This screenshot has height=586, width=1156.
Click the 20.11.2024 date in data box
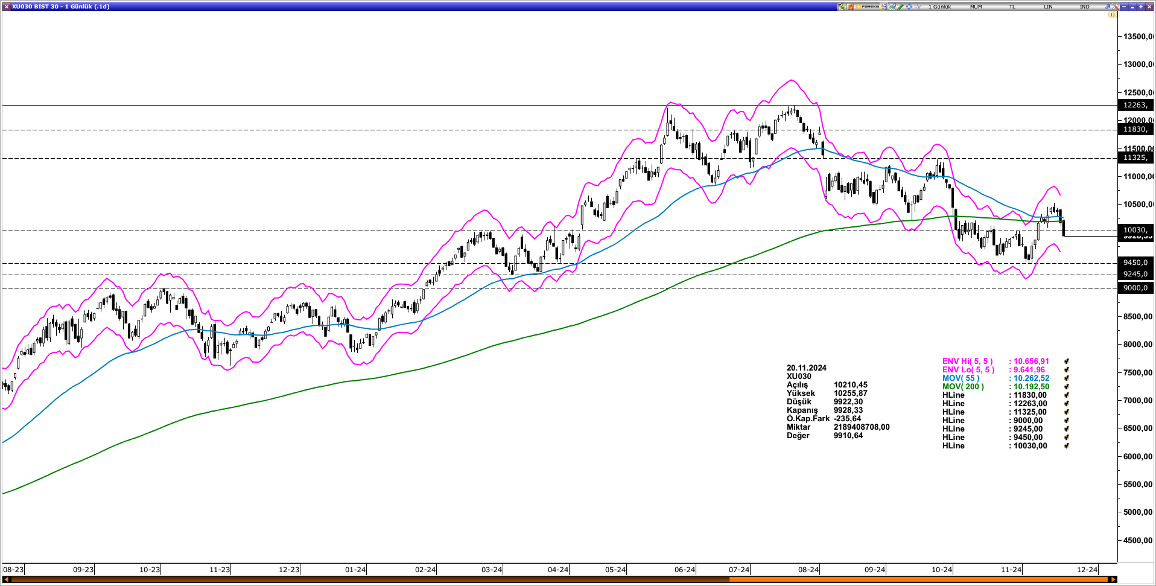click(806, 368)
